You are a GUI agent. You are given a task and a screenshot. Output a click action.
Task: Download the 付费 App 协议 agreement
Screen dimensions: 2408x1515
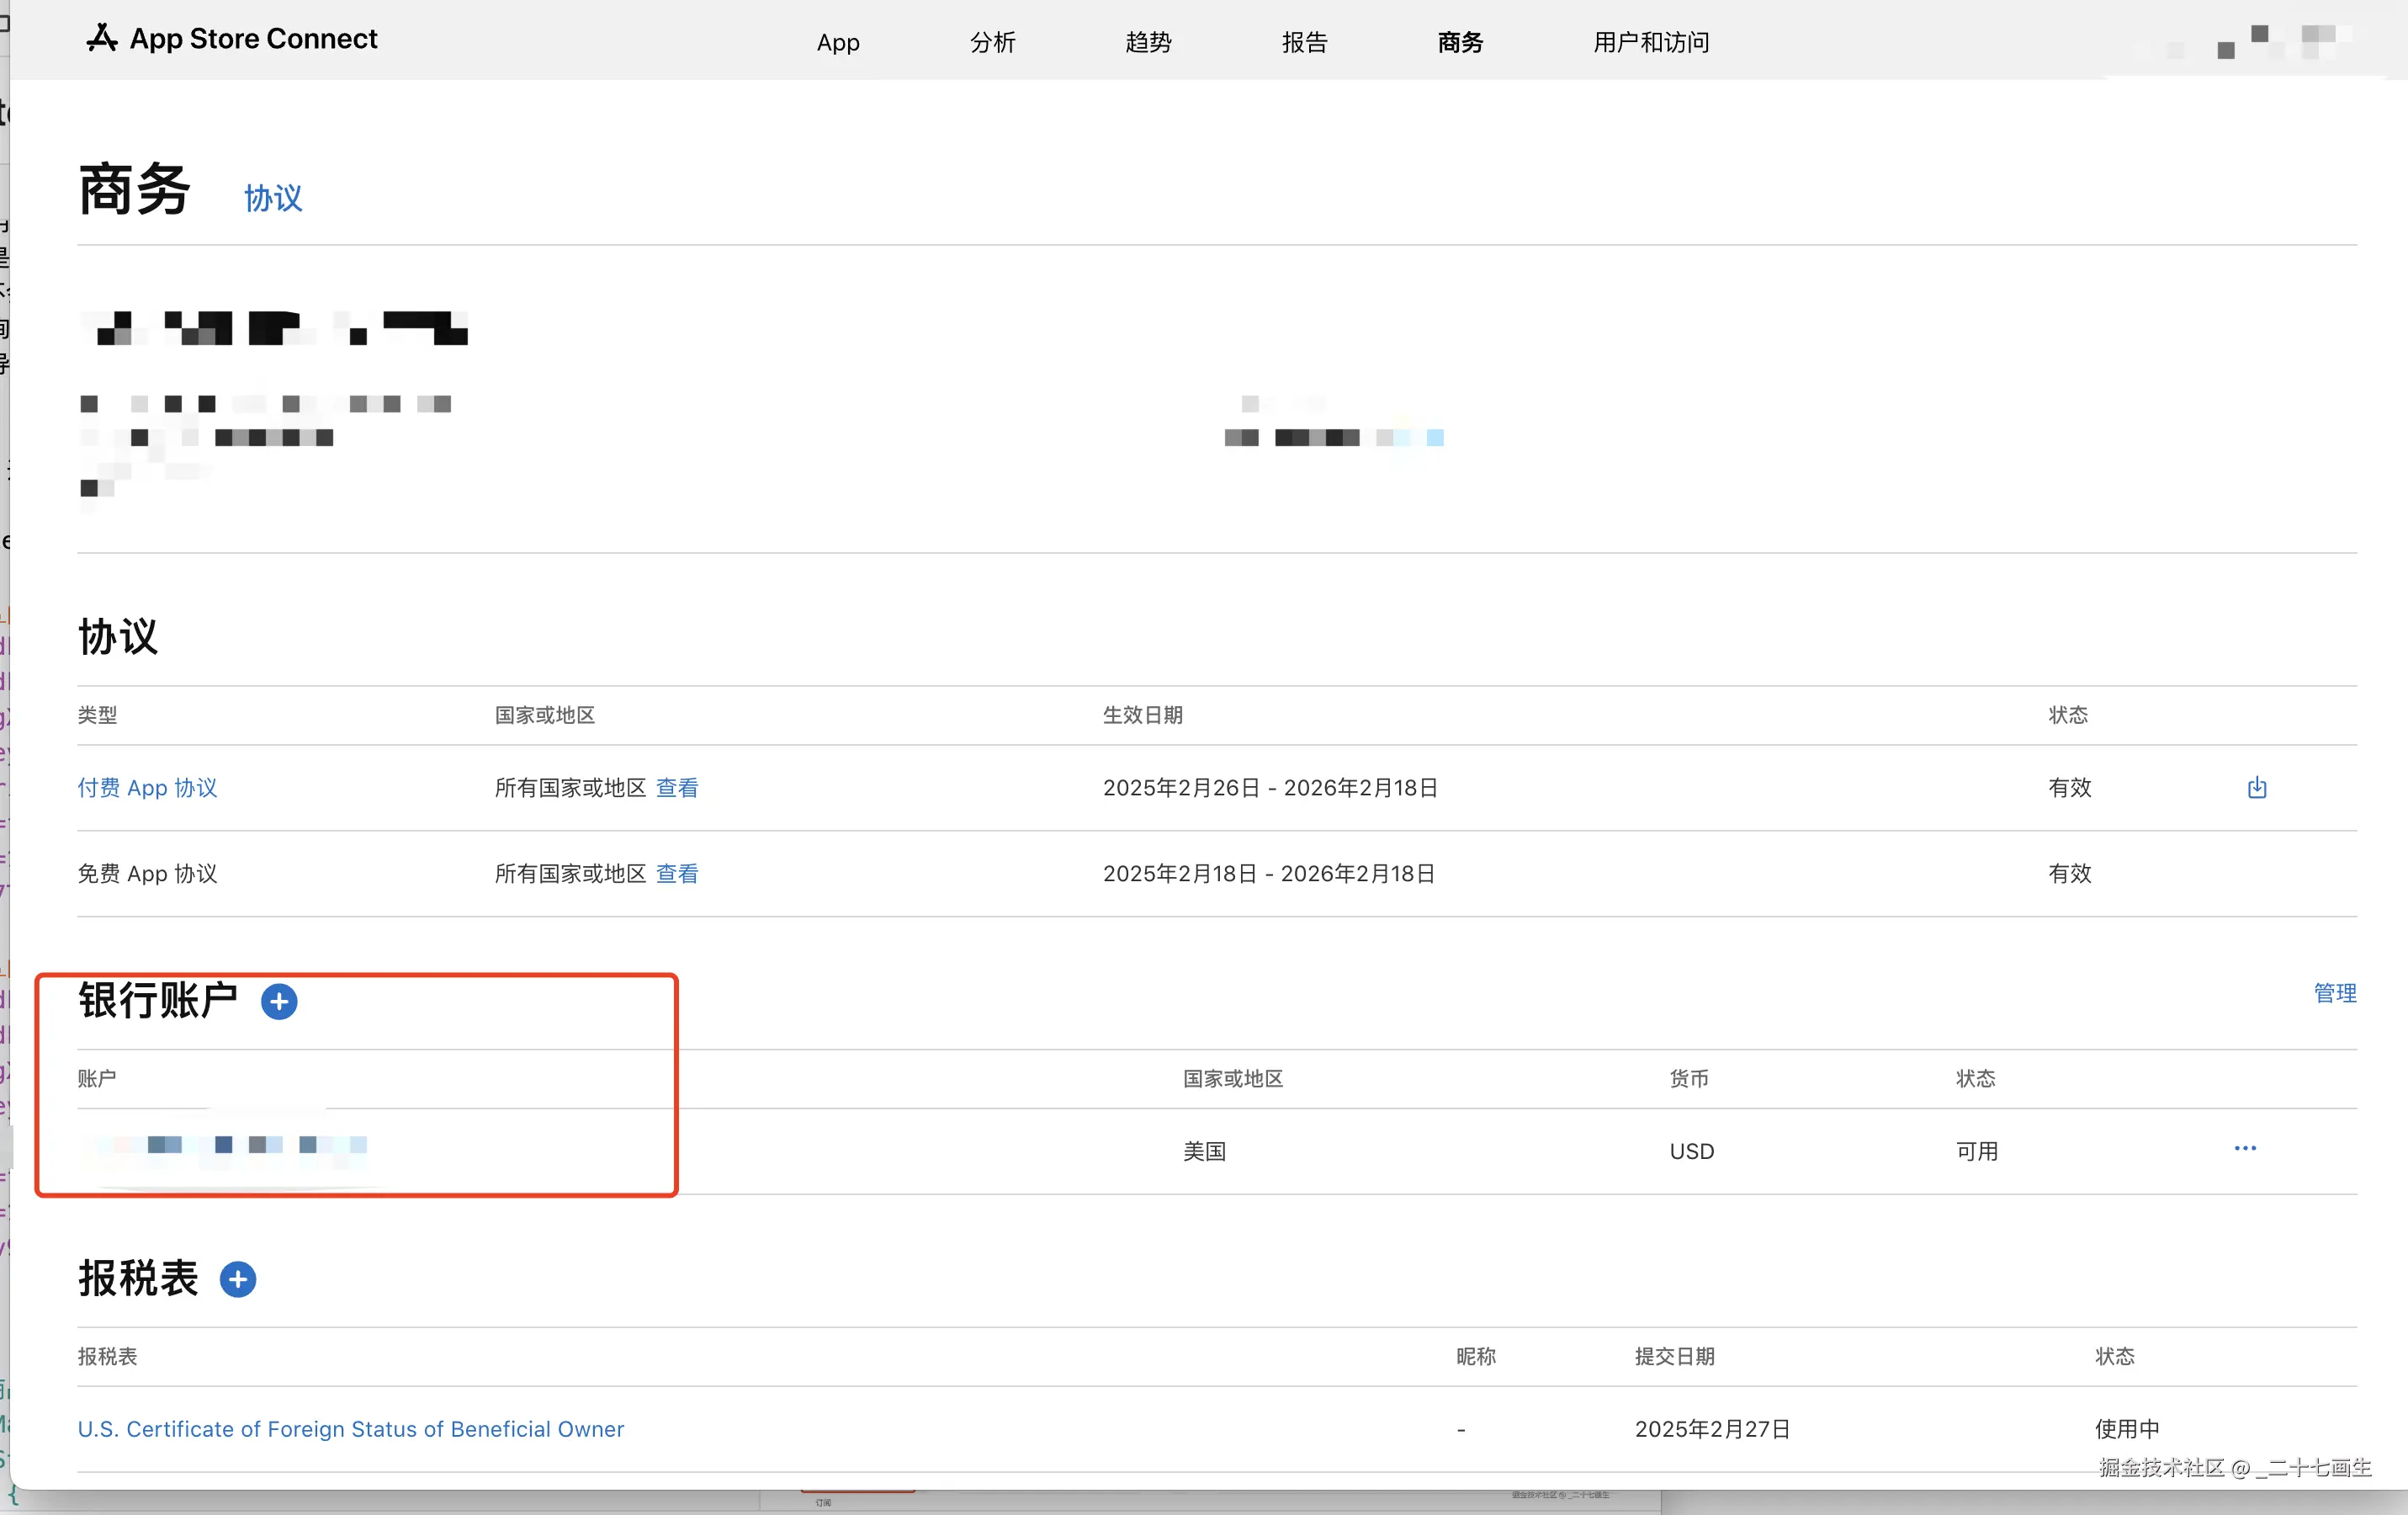tap(2256, 788)
